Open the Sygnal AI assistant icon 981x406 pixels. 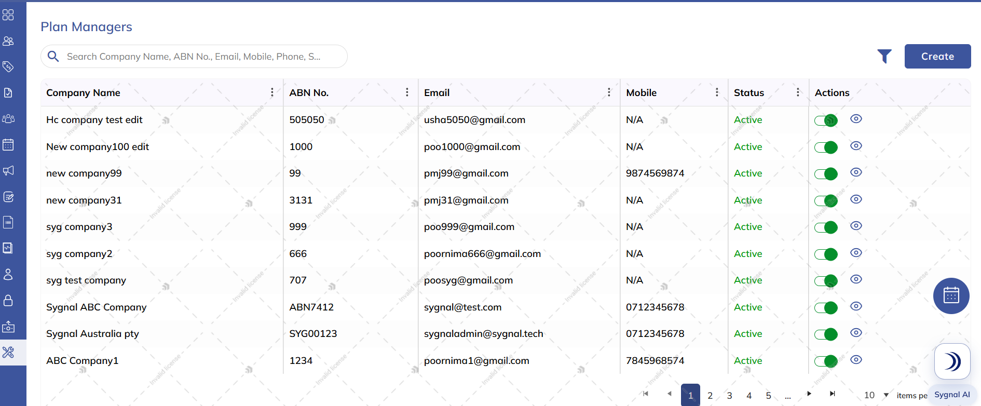coord(952,361)
